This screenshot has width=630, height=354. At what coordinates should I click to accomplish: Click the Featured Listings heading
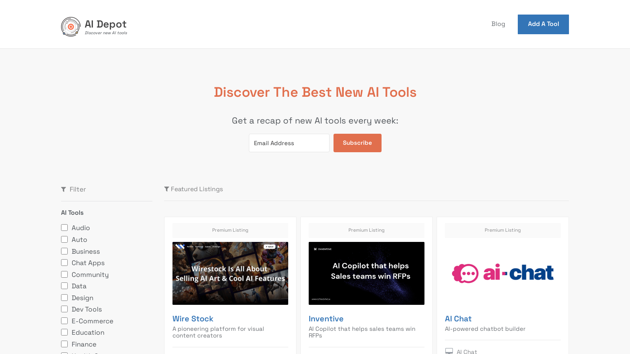(x=197, y=189)
